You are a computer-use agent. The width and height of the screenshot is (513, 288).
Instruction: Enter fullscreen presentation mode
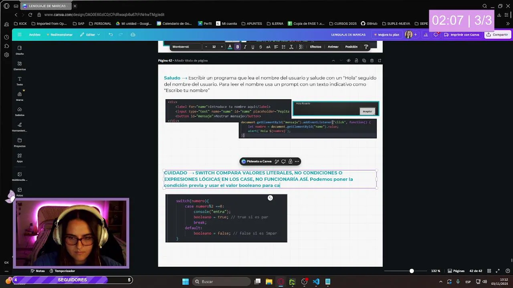pos(498,271)
